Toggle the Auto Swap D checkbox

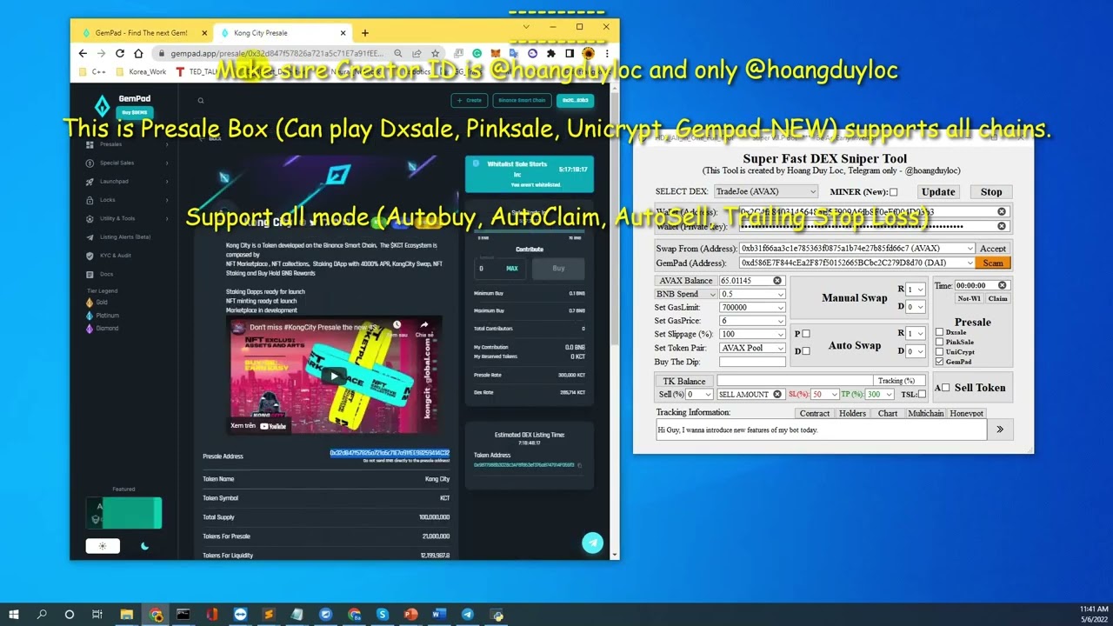[806, 351]
